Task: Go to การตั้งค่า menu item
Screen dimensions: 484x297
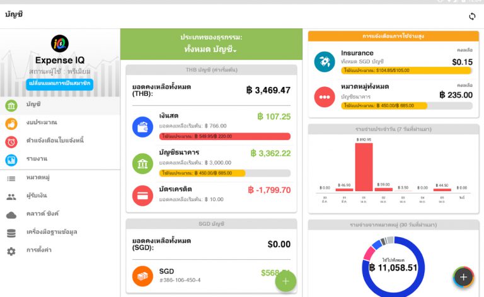Action: pyautogui.click(x=39, y=250)
